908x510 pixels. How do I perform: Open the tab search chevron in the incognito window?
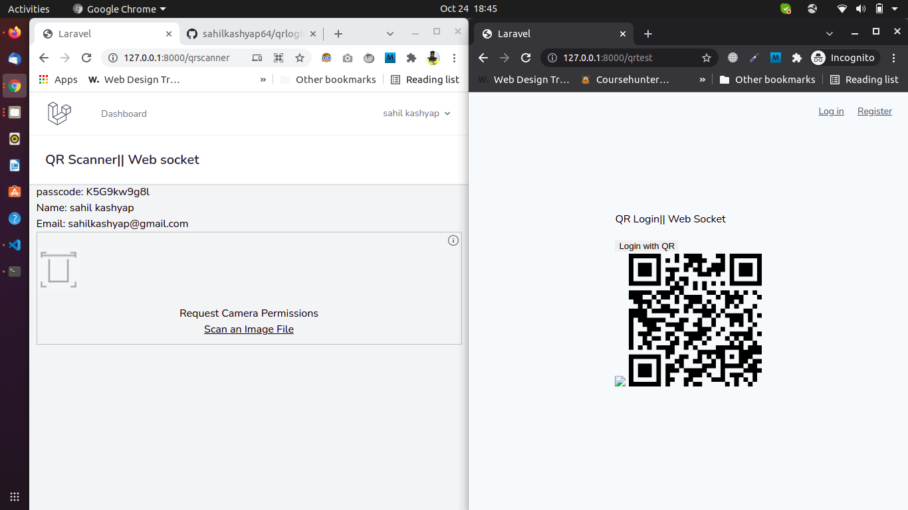pyautogui.click(x=830, y=34)
